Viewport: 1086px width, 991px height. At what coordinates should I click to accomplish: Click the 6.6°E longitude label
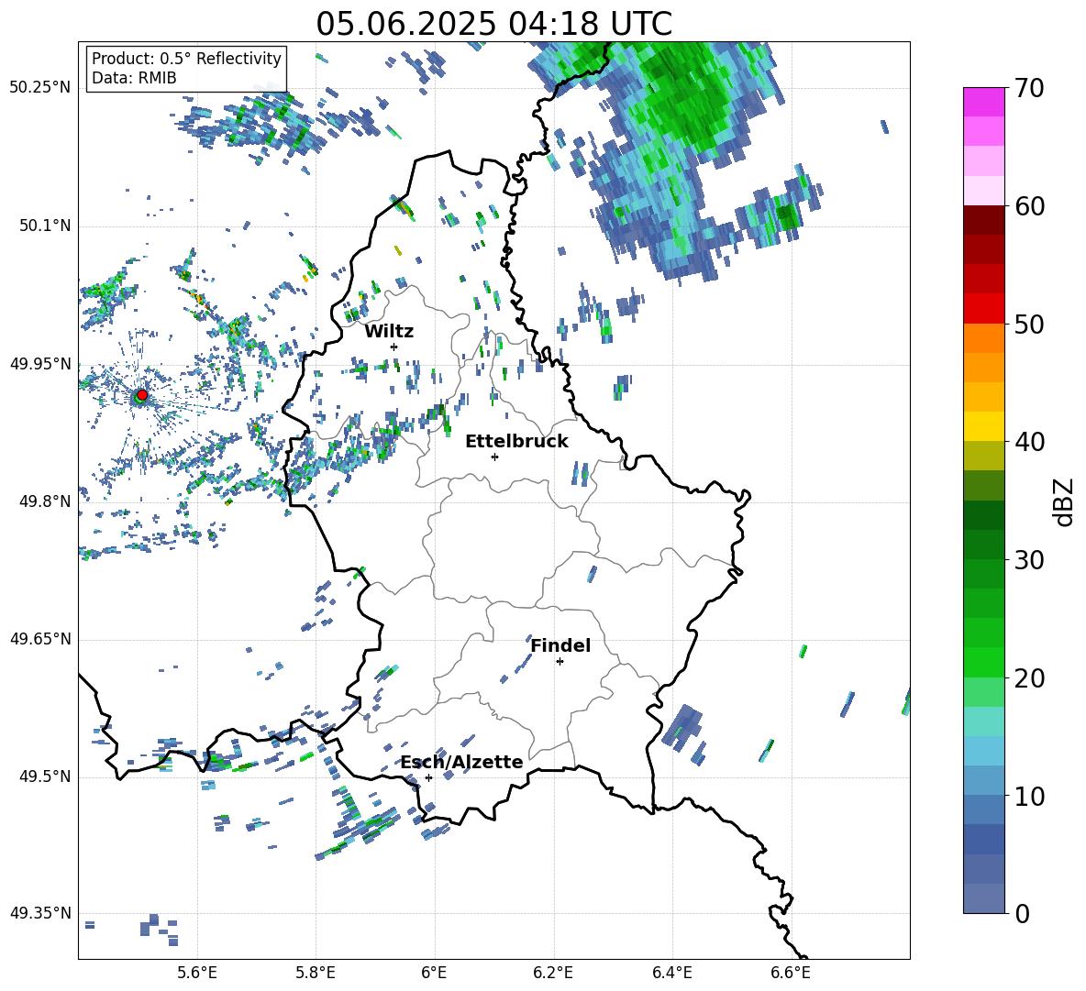point(791,973)
